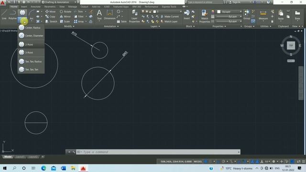Select the Text annotation tool

[99, 15]
